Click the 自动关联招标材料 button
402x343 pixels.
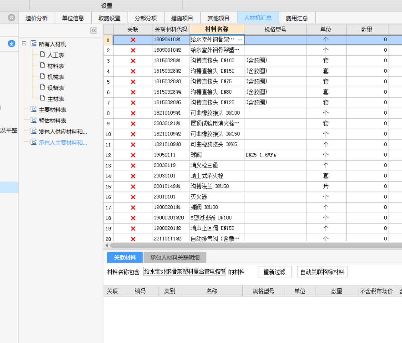[322, 272]
